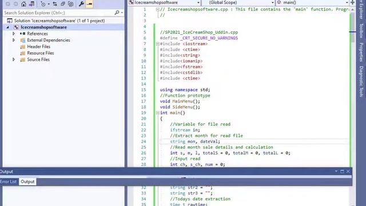Open the Diagnostic Tools side tab

[x=361, y=81]
